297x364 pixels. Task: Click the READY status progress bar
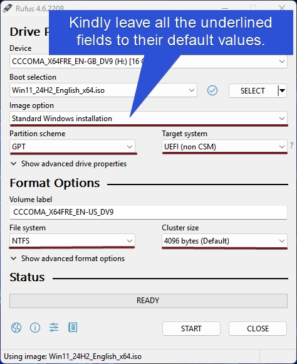pyautogui.click(x=148, y=301)
